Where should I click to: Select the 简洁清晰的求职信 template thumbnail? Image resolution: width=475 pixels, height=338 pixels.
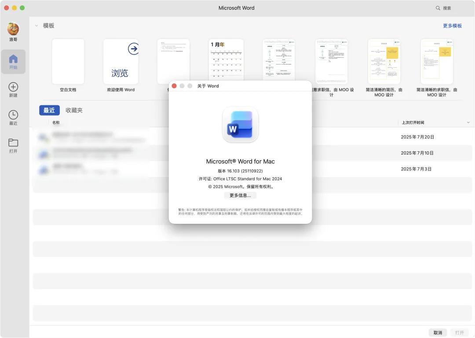click(x=437, y=61)
